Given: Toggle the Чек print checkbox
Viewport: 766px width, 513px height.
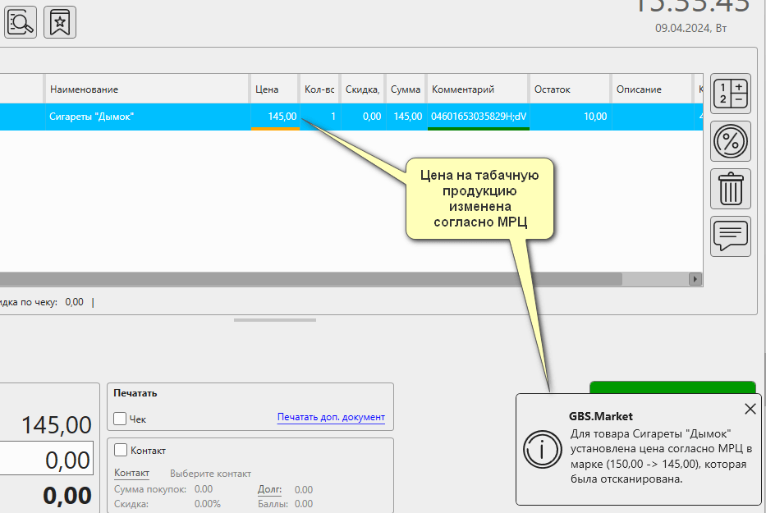Looking at the screenshot, I should point(121,419).
